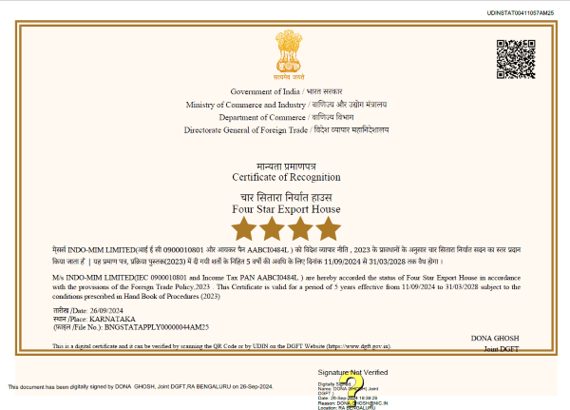
Task: Select the UDIN "UDINSTAT00411057AM25" text
Action: coord(521,13)
